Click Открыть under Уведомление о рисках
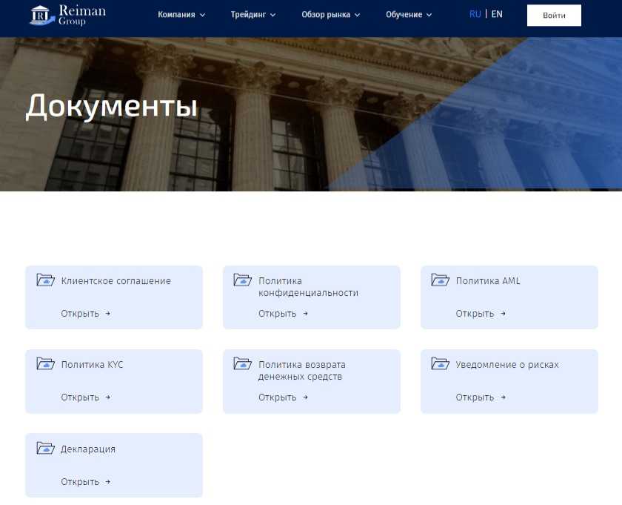 click(x=481, y=397)
